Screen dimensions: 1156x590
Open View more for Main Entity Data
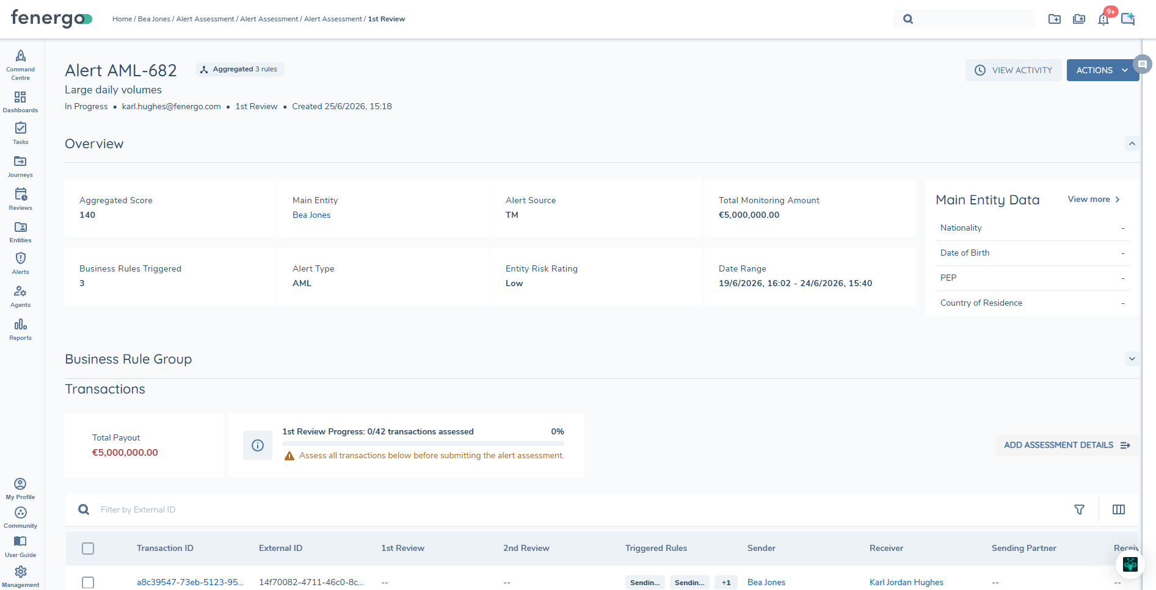click(x=1094, y=200)
